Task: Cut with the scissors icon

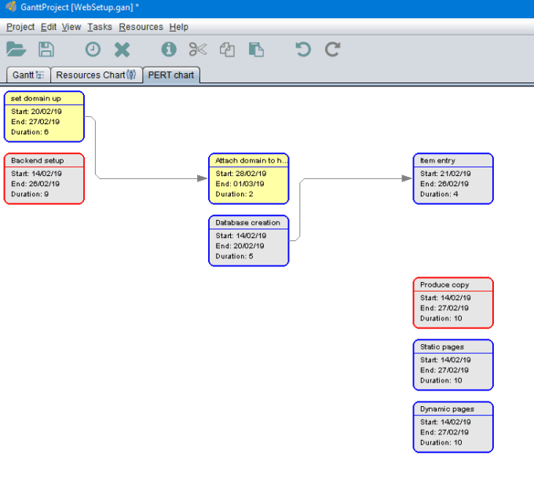Action: point(198,49)
